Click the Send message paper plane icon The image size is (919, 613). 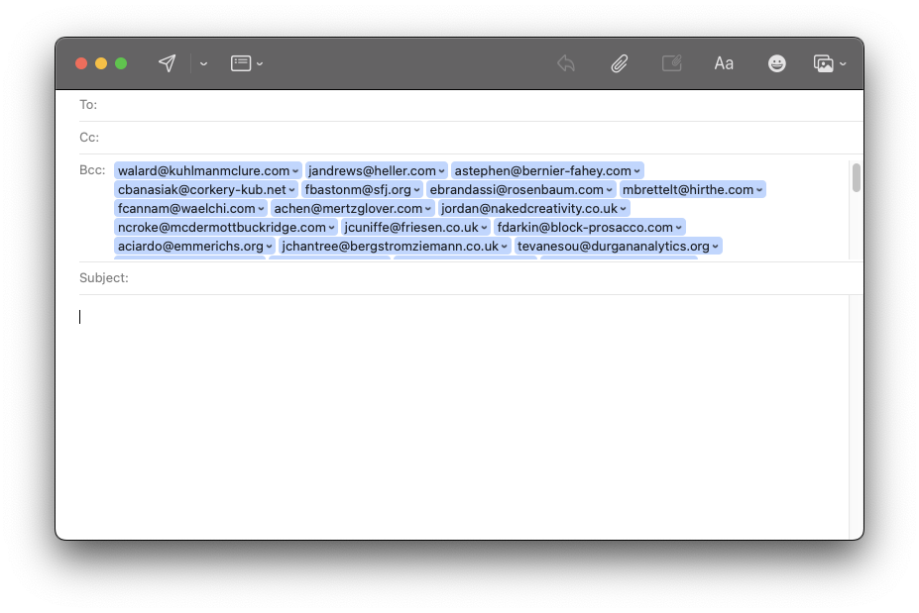pos(168,63)
